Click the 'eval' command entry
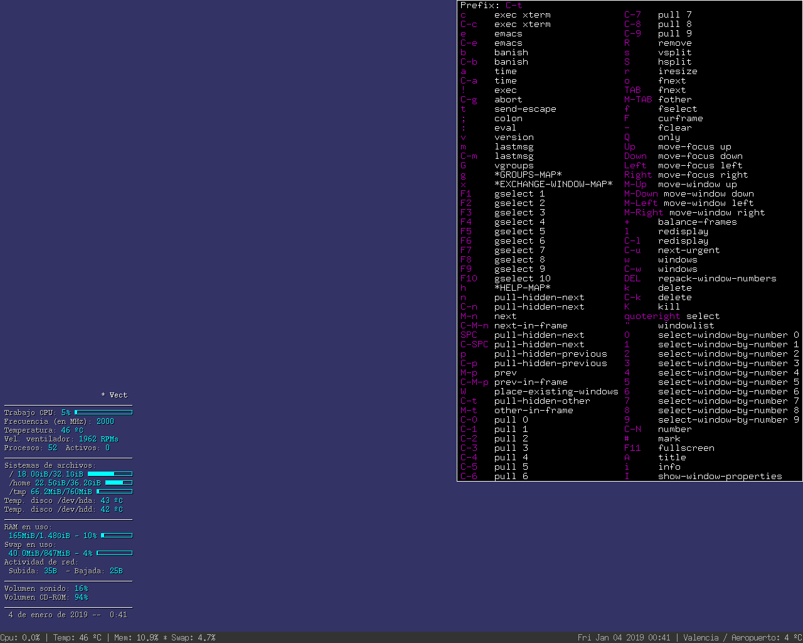This screenshot has height=643, width=803. (x=505, y=127)
